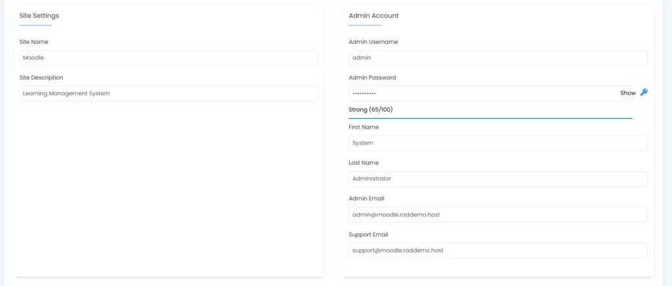Click the Admin Account section heading
Viewport: 672px width, 286px height.
pyautogui.click(x=373, y=16)
